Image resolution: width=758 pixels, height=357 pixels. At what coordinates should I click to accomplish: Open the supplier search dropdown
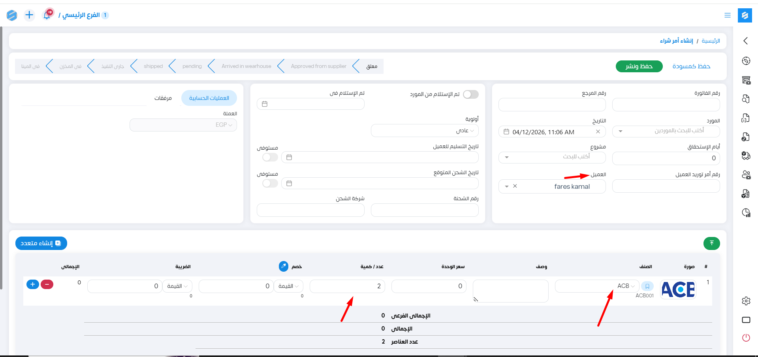(666, 131)
